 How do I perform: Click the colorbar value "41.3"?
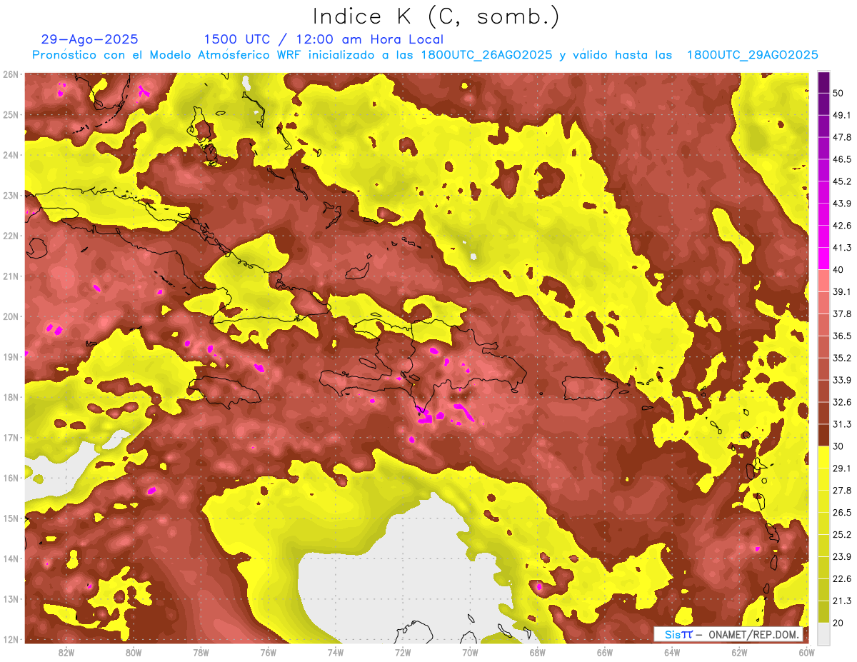coord(842,248)
